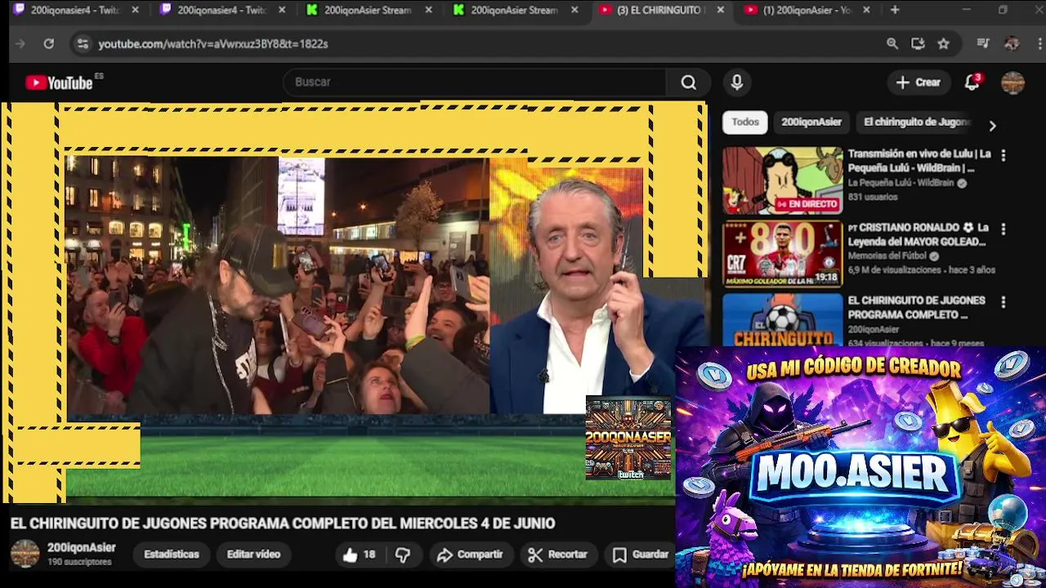Open channel avatar below video title

(x=25, y=555)
